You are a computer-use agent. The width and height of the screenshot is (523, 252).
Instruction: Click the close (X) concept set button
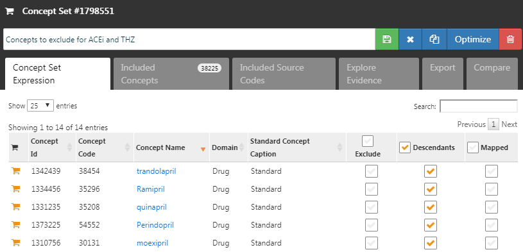tap(410, 39)
